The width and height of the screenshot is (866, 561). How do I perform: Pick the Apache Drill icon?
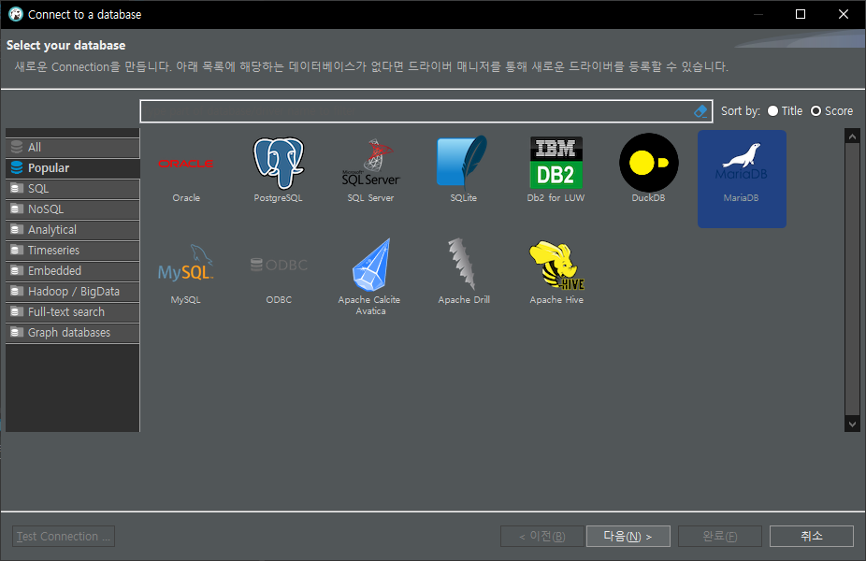(463, 264)
